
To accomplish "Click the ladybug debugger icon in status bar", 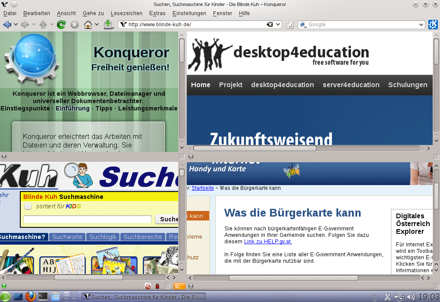I will point(157,286).
